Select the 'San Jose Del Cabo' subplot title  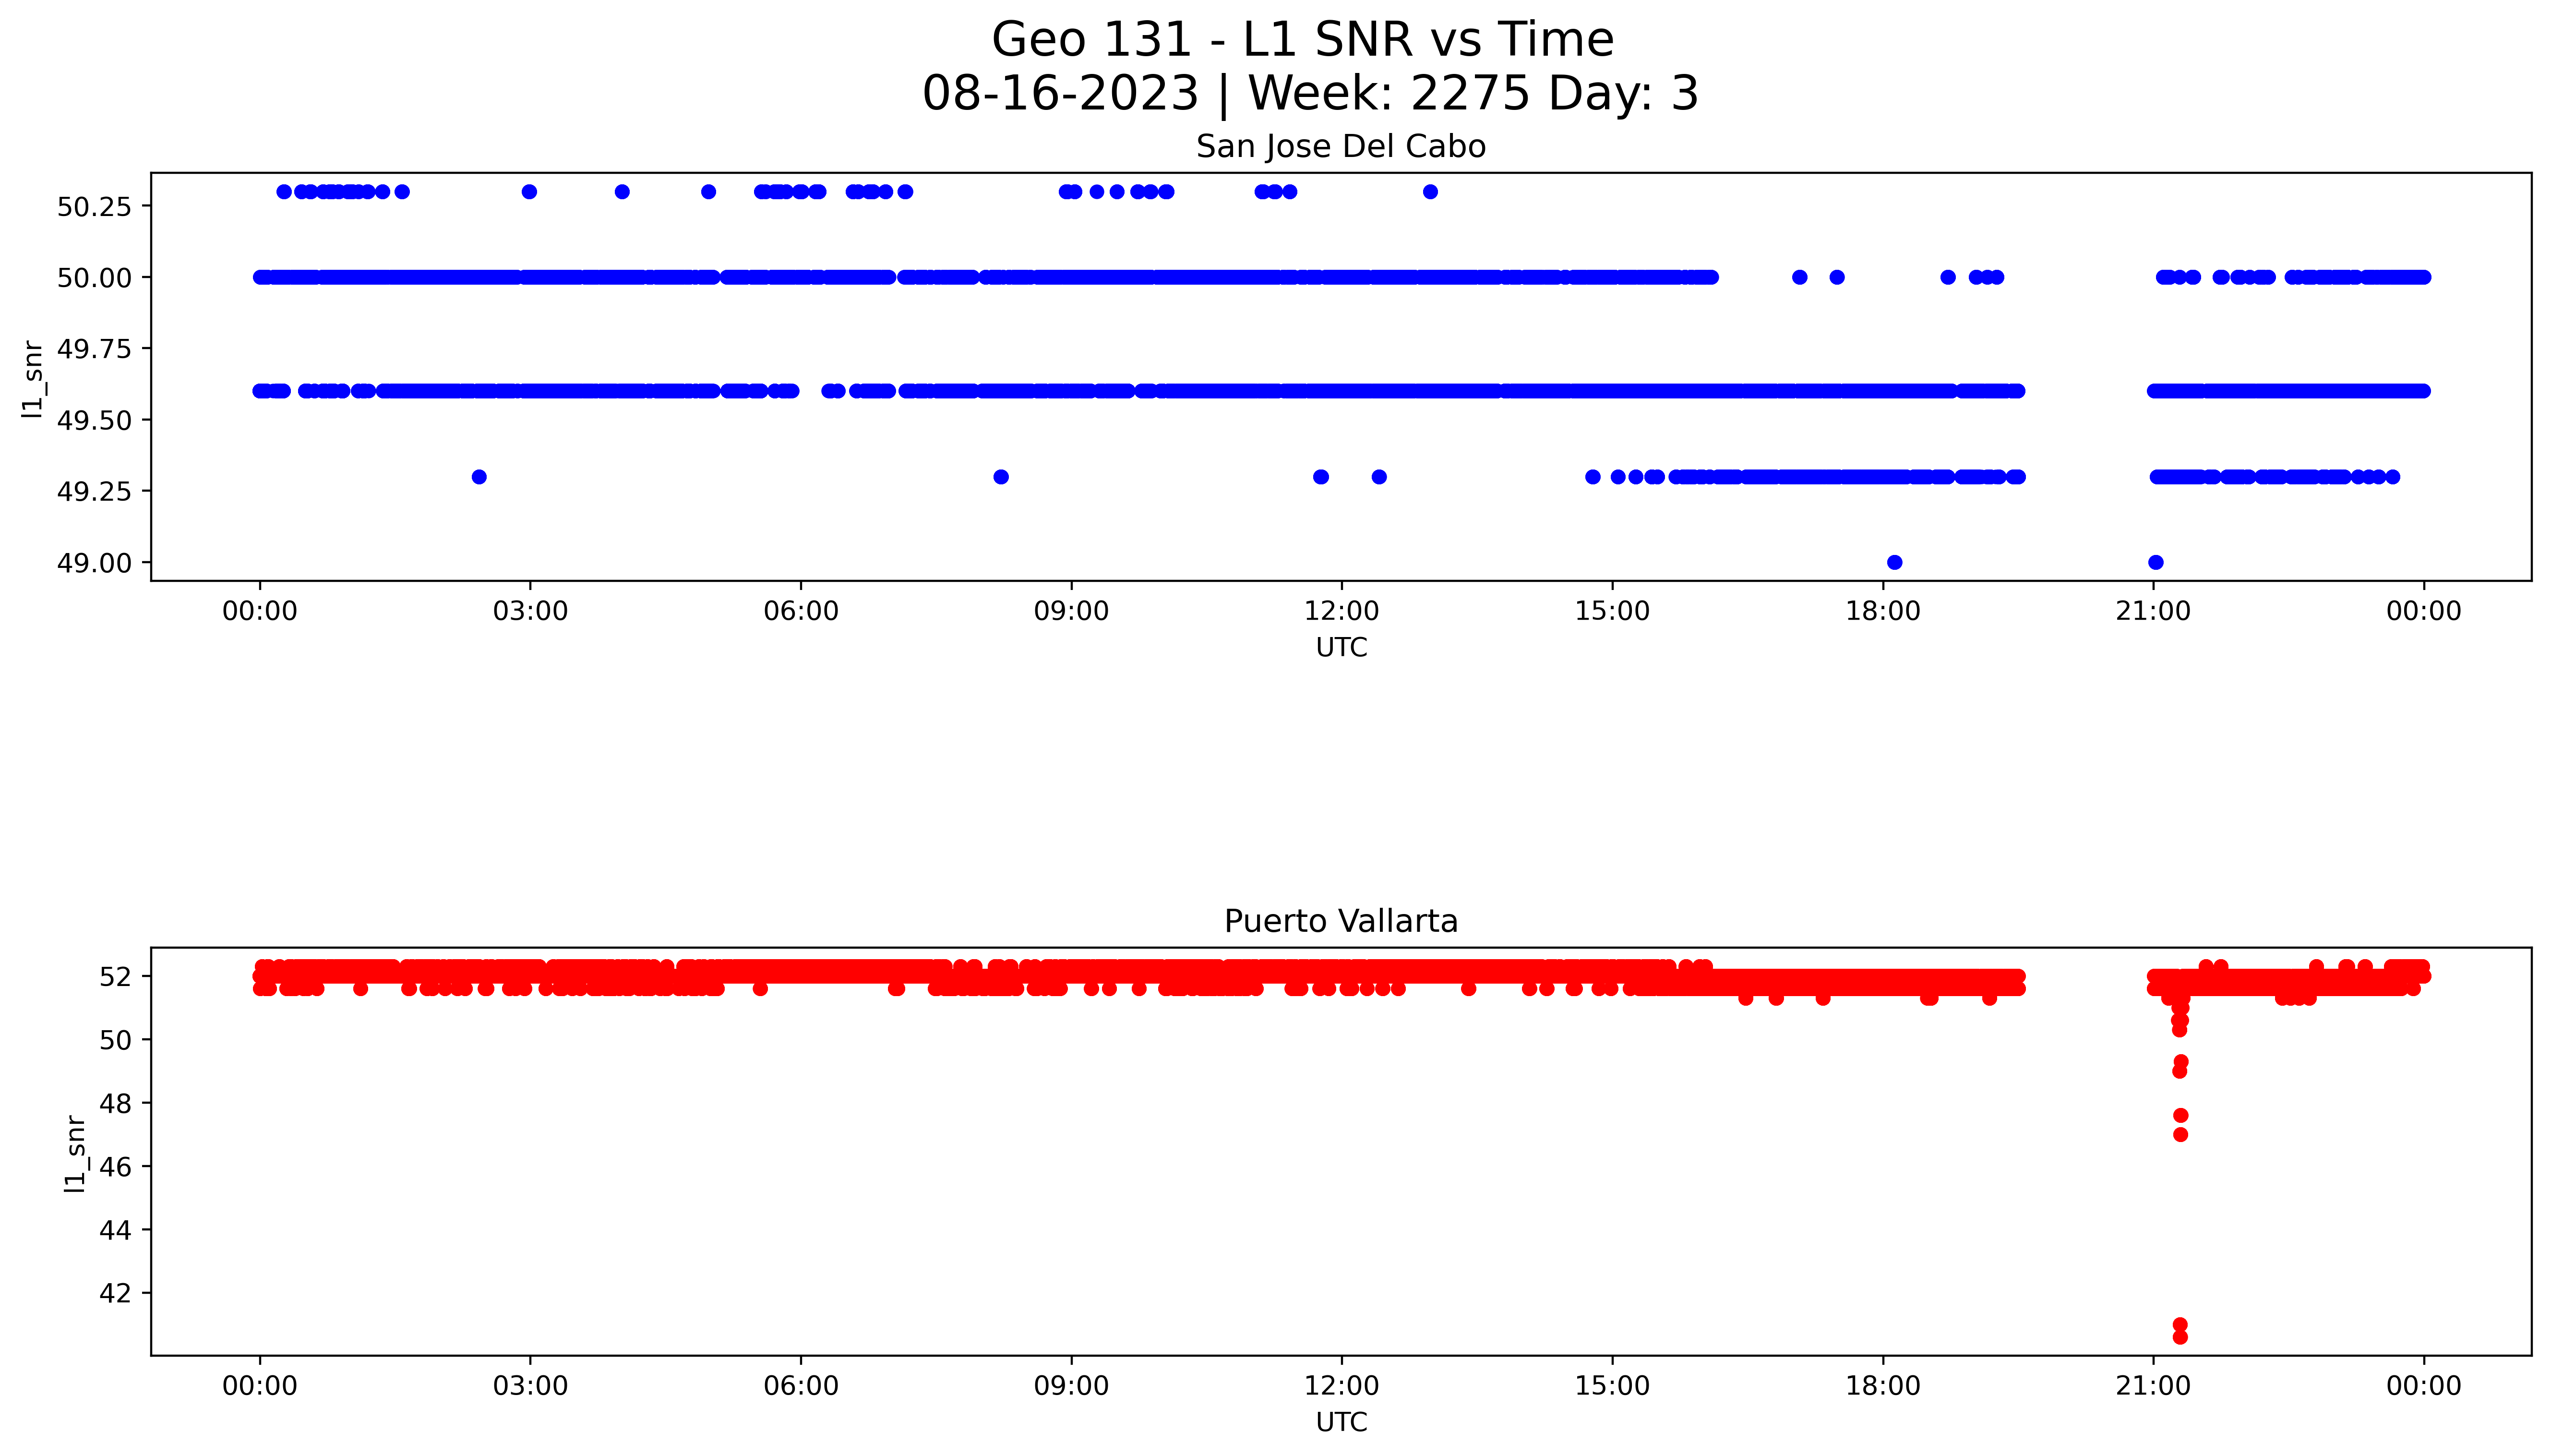click(1341, 146)
